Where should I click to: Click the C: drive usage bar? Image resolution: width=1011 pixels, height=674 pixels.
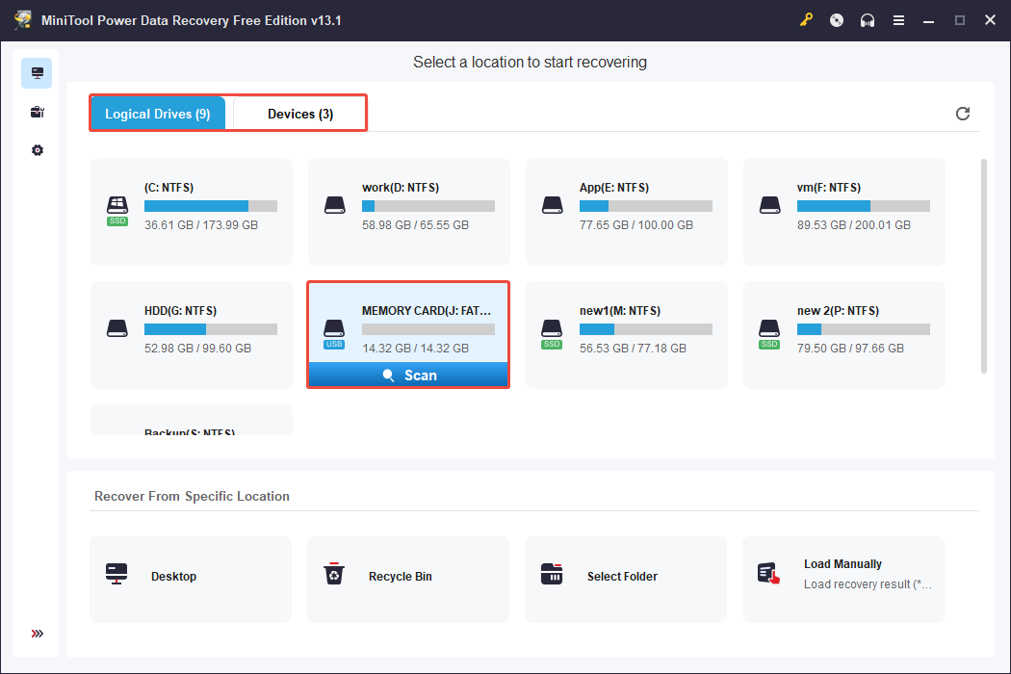tap(211, 206)
